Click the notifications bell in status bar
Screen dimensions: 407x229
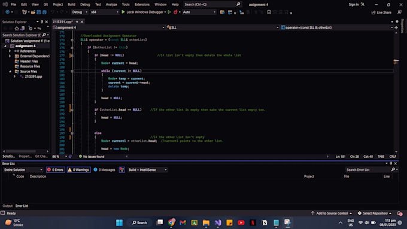tap(400, 213)
